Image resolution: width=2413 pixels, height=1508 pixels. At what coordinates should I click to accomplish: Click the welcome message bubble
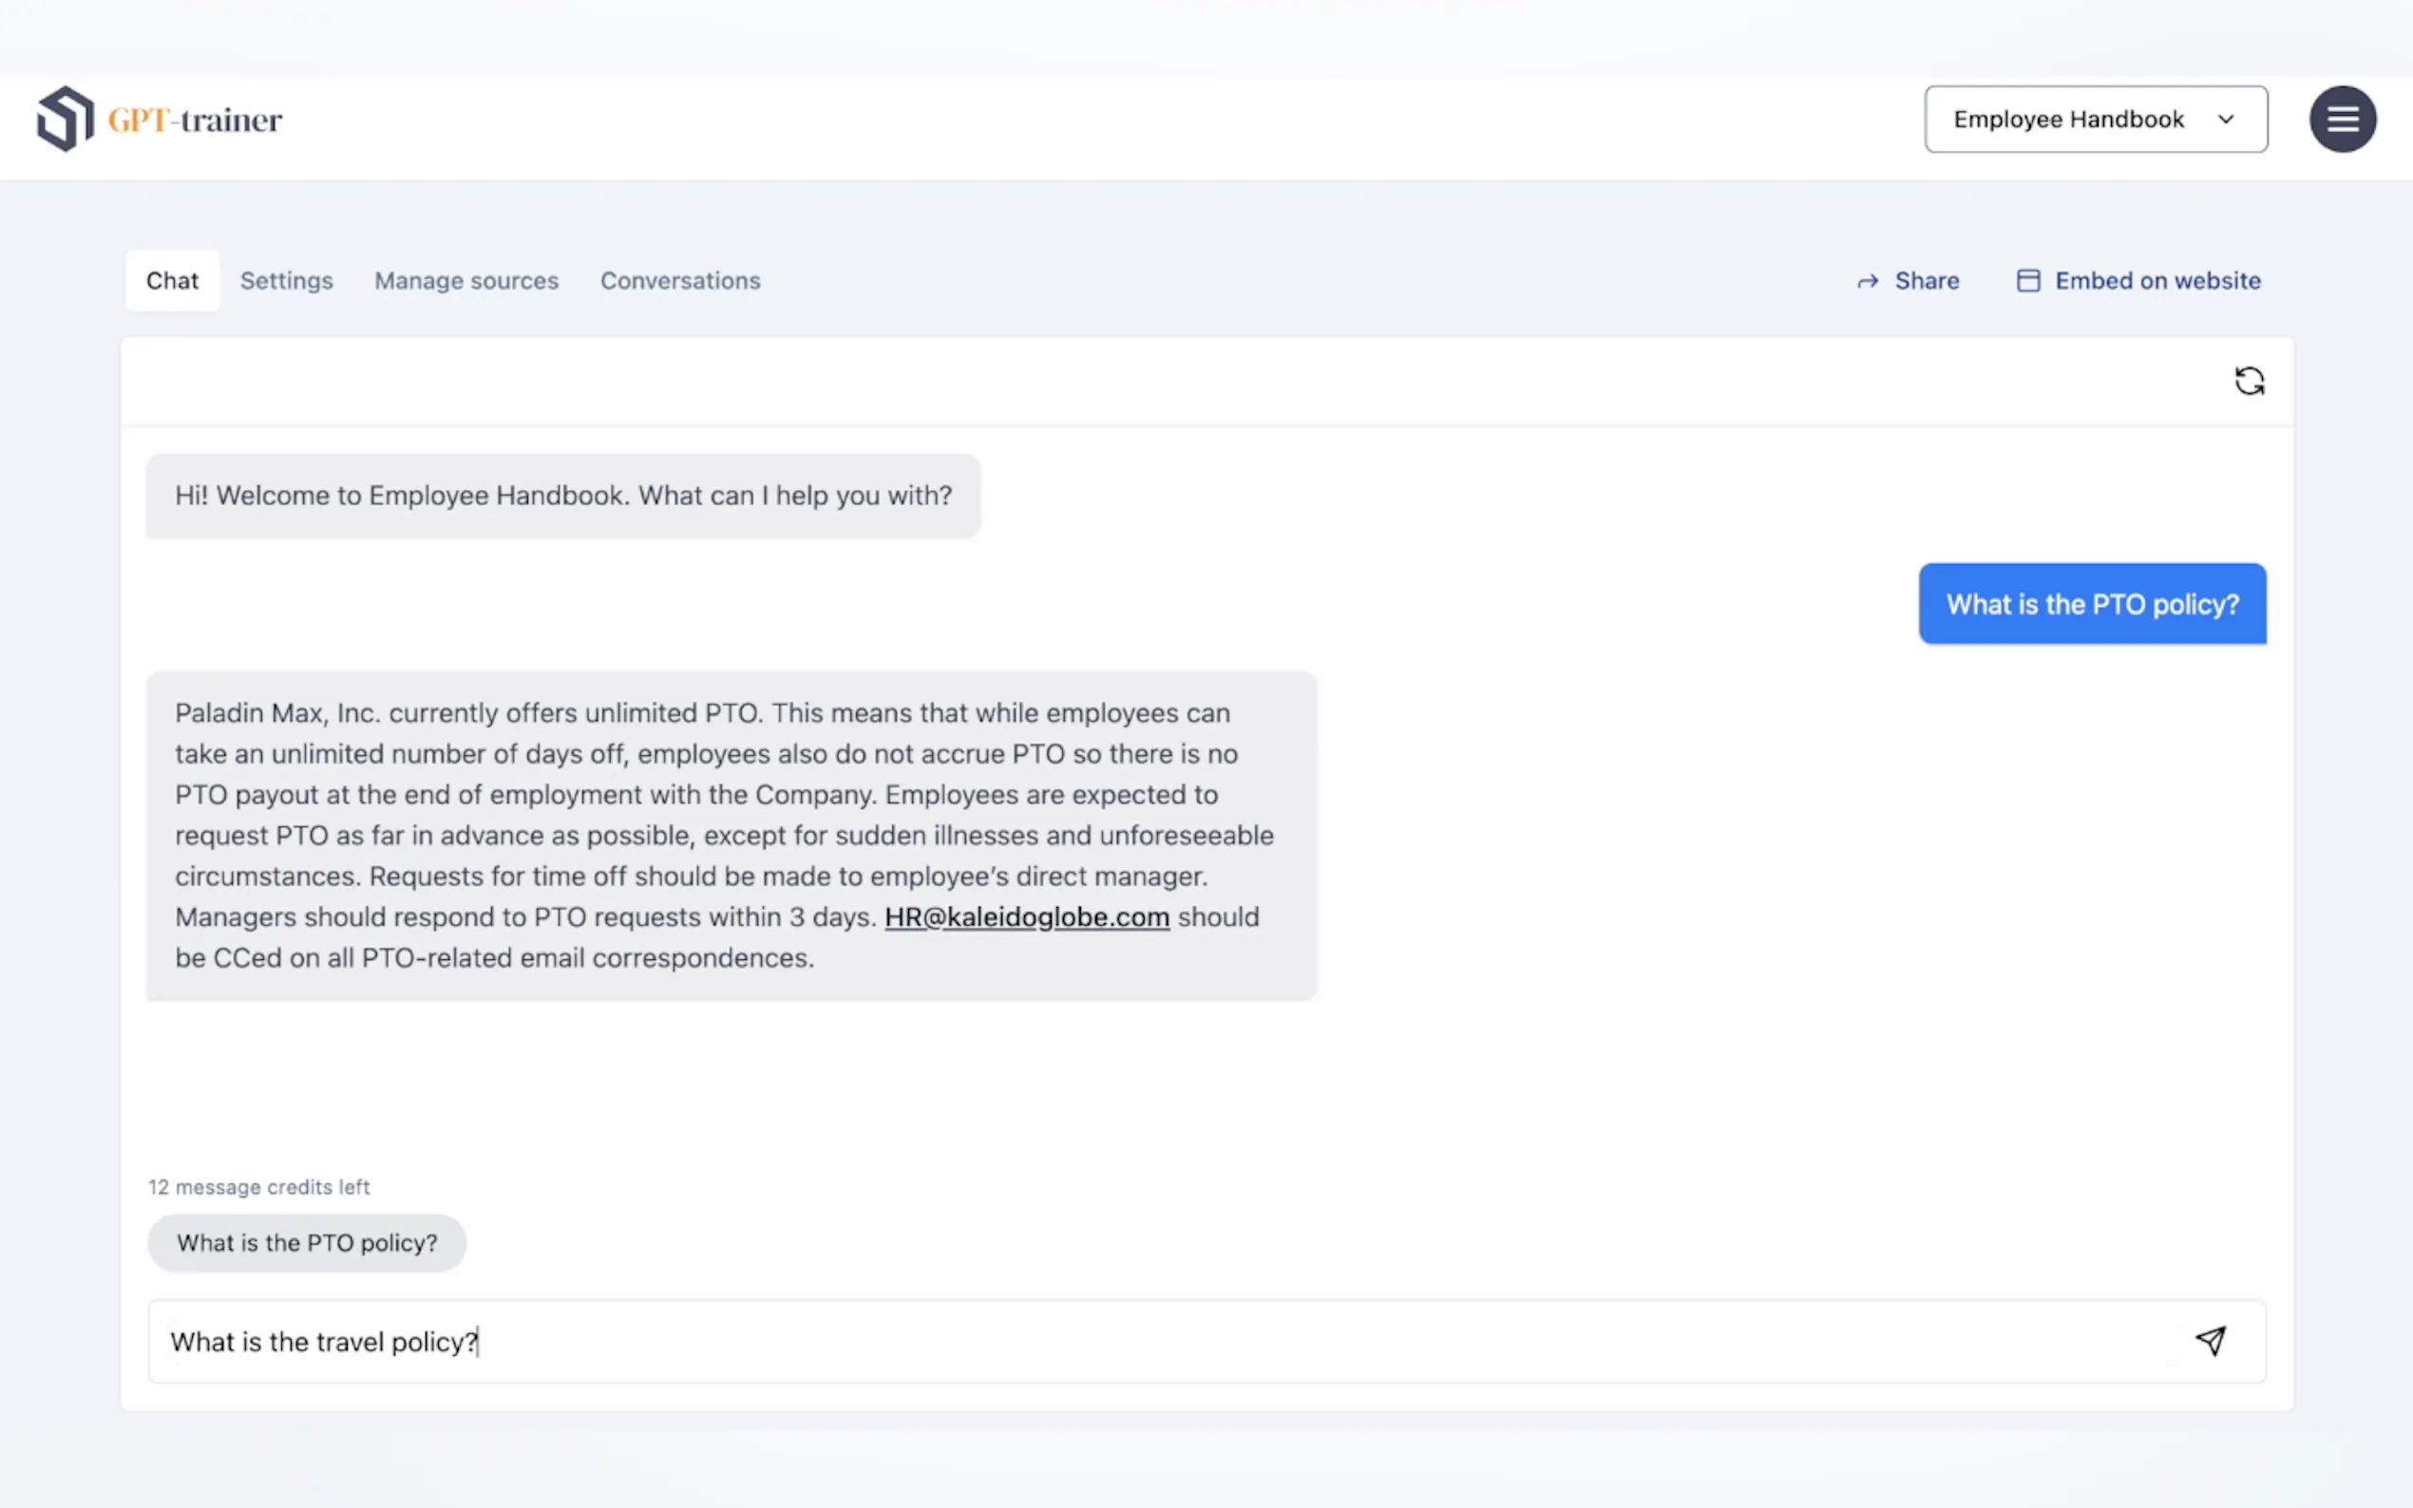click(x=562, y=496)
